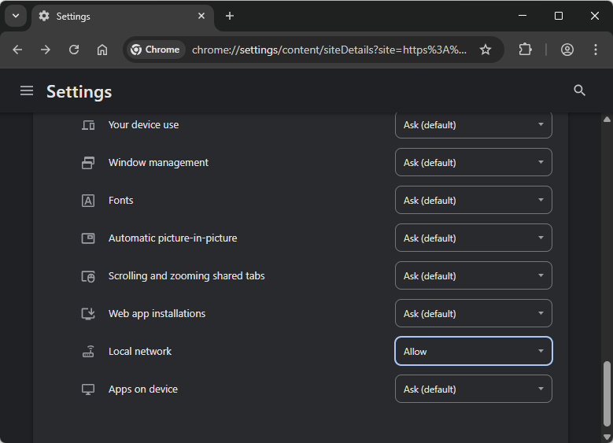Navigate back to previous page

coord(17,50)
